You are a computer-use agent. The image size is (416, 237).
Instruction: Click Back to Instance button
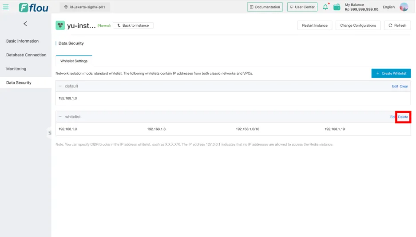(133, 25)
